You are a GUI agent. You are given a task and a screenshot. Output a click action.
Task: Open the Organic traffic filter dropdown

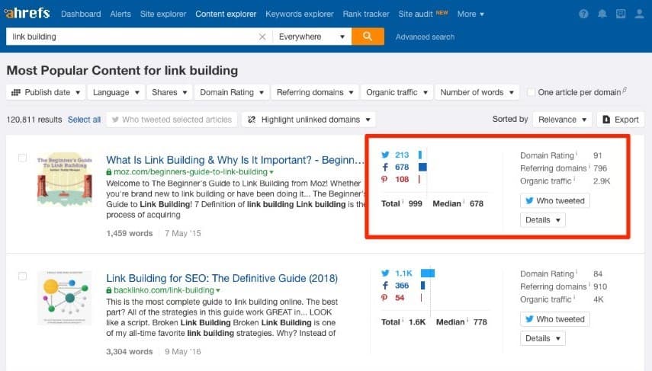tap(397, 92)
